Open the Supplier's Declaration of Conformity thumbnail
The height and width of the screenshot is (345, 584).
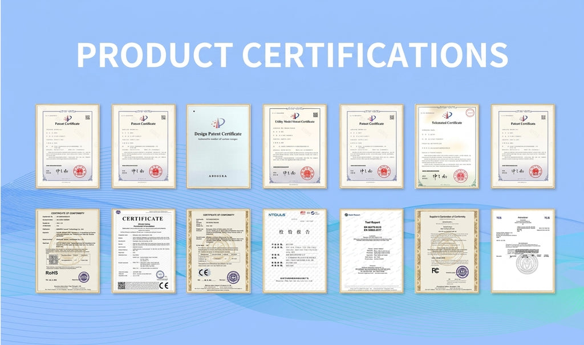pos(447,250)
